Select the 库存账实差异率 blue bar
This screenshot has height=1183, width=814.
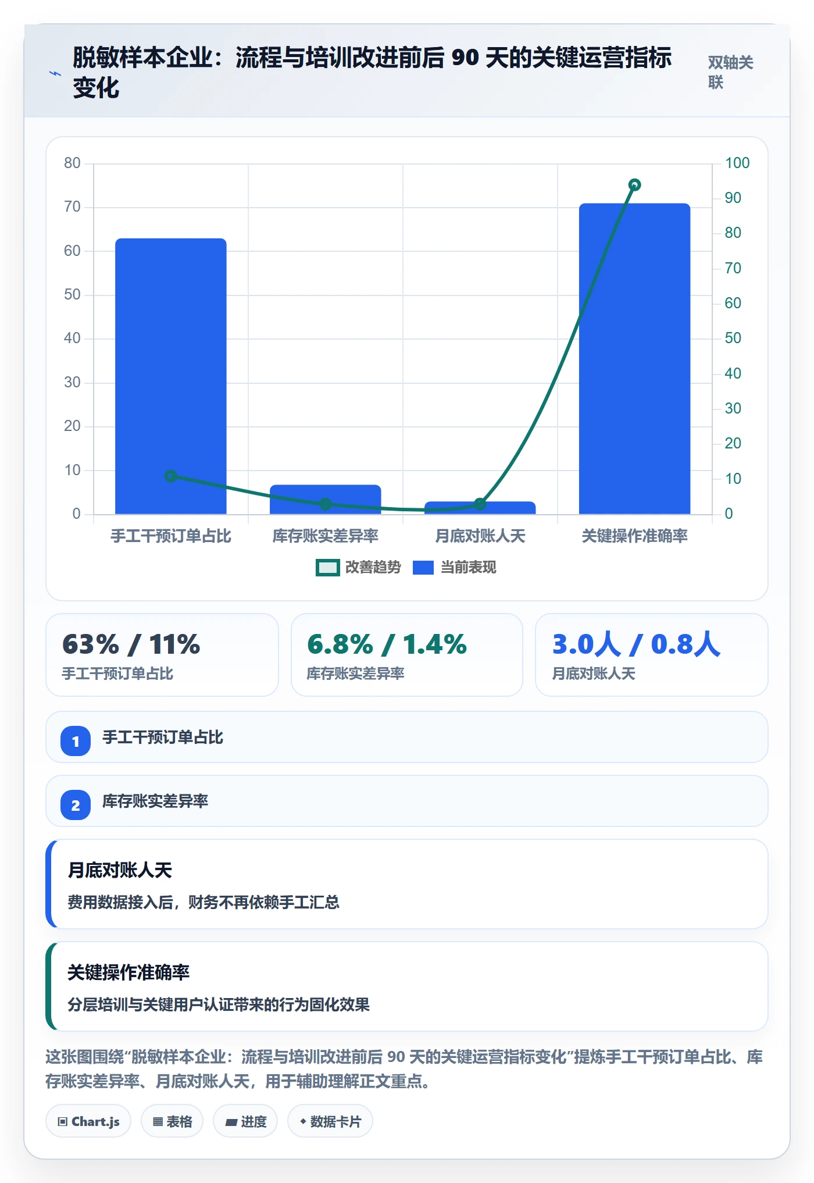pos(326,500)
